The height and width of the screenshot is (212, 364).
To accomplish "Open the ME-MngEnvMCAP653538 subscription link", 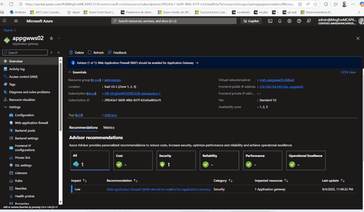I will 132,93.
